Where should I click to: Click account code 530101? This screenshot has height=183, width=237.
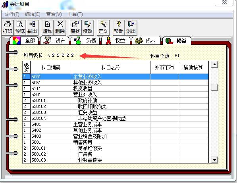tap(39, 100)
